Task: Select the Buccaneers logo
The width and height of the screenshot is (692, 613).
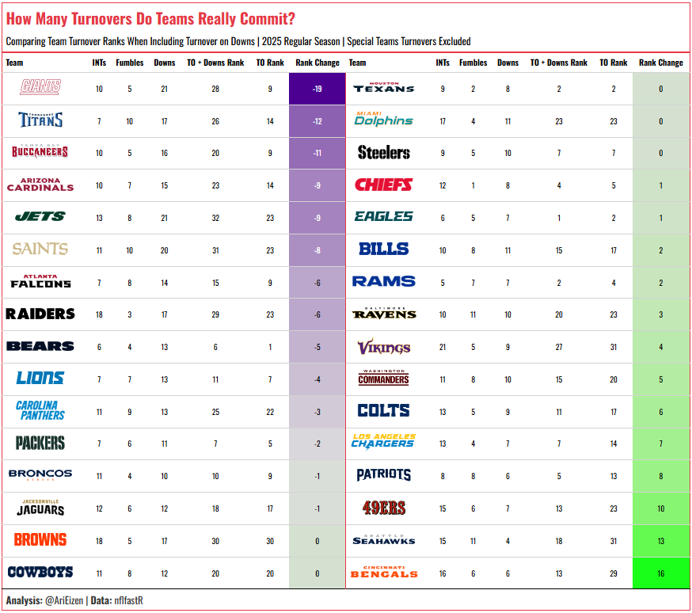Action: coord(40,151)
